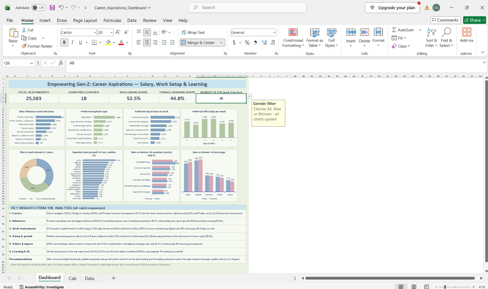Click AutoSum button
The width and height of the screenshot is (488, 289).
403,30
